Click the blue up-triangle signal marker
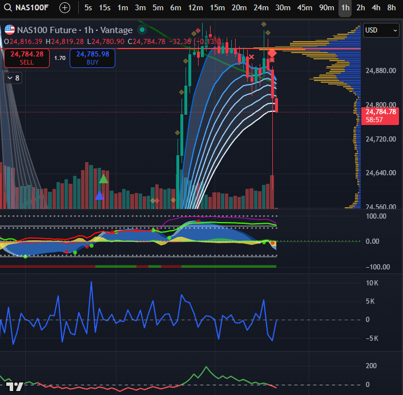The image size is (403, 395). click(x=99, y=196)
